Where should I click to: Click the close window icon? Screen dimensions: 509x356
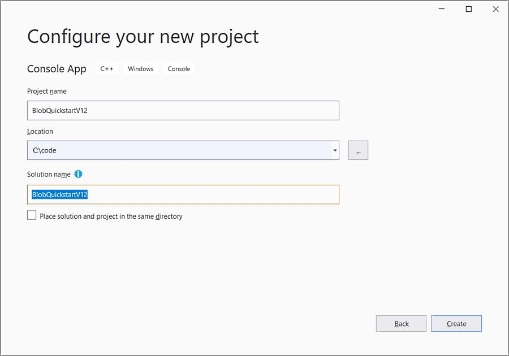click(x=495, y=8)
